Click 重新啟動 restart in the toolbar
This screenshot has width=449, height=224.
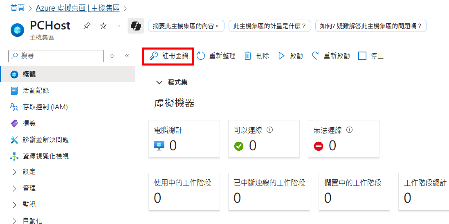(331, 56)
